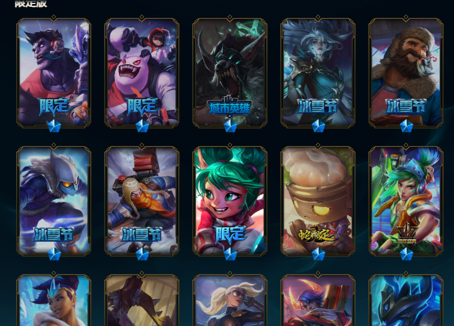The width and height of the screenshot is (454, 326).
Task: Select the pink panda monster with hooded kid card
Action: click(142, 73)
